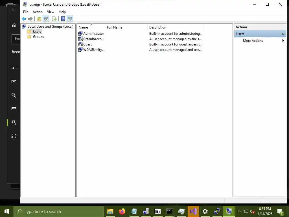Click the Guest account icon
Image resolution: width=289 pixels, height=217 pixels.
pos(80,44)
